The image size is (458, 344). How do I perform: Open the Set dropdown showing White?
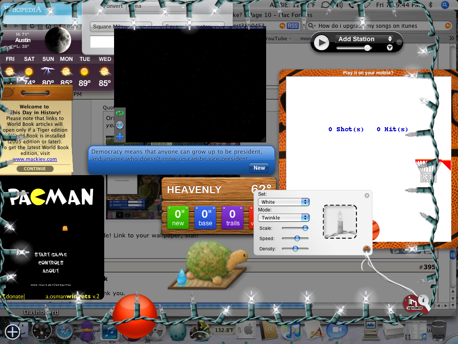pyautogui.click(x=284, y=202)
